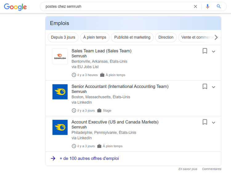The width and height of the screenshot is (231, 175).
Task: Filter jobs by 'Depuis 3 jours'
Action: coord(63,37)
